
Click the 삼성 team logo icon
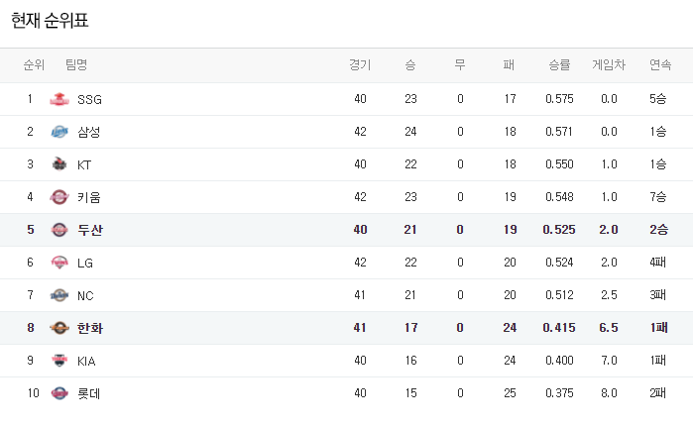coord(60,132)
